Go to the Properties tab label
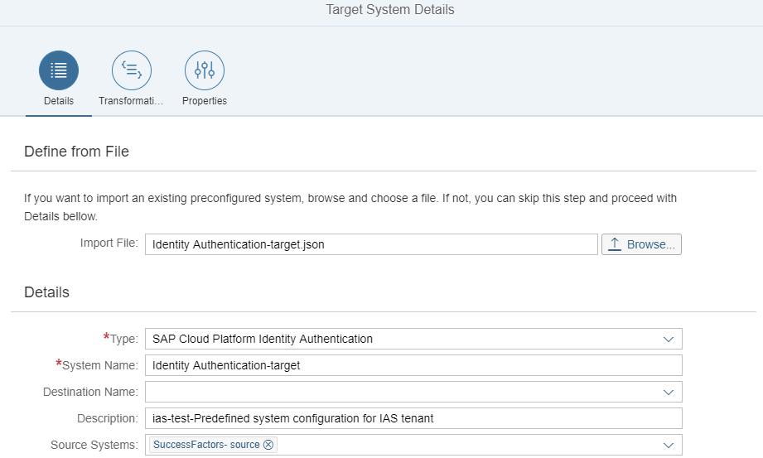The image size is (763, 458). (x=205, y=101)
